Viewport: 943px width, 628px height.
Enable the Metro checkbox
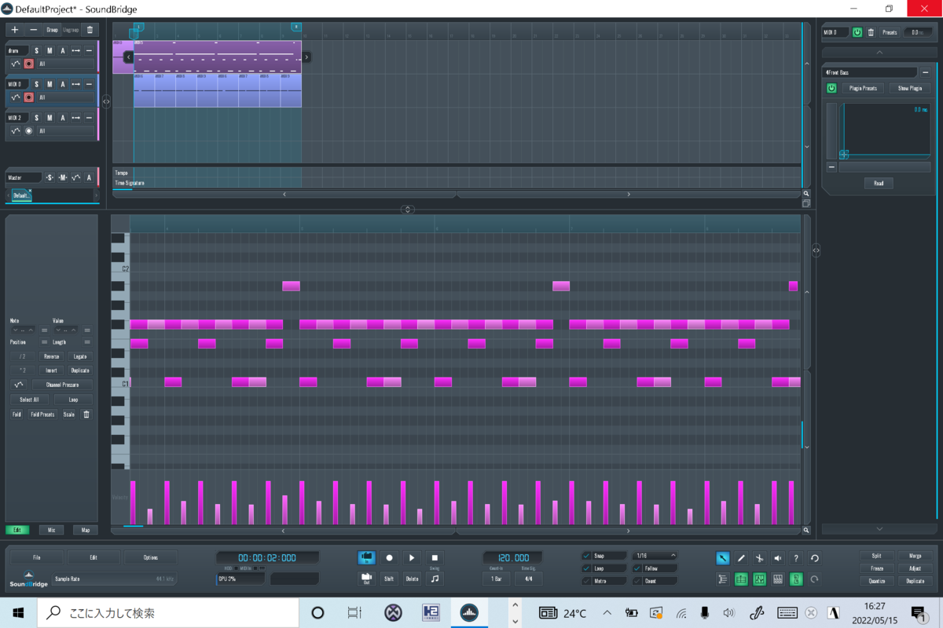(586, 581)
